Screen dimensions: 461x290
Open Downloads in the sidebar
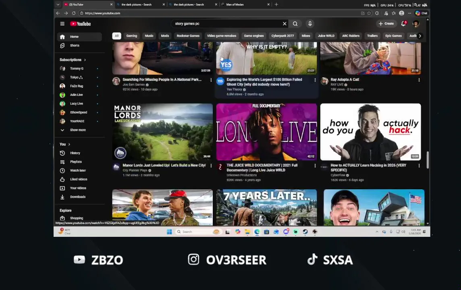tap(79, 197)
